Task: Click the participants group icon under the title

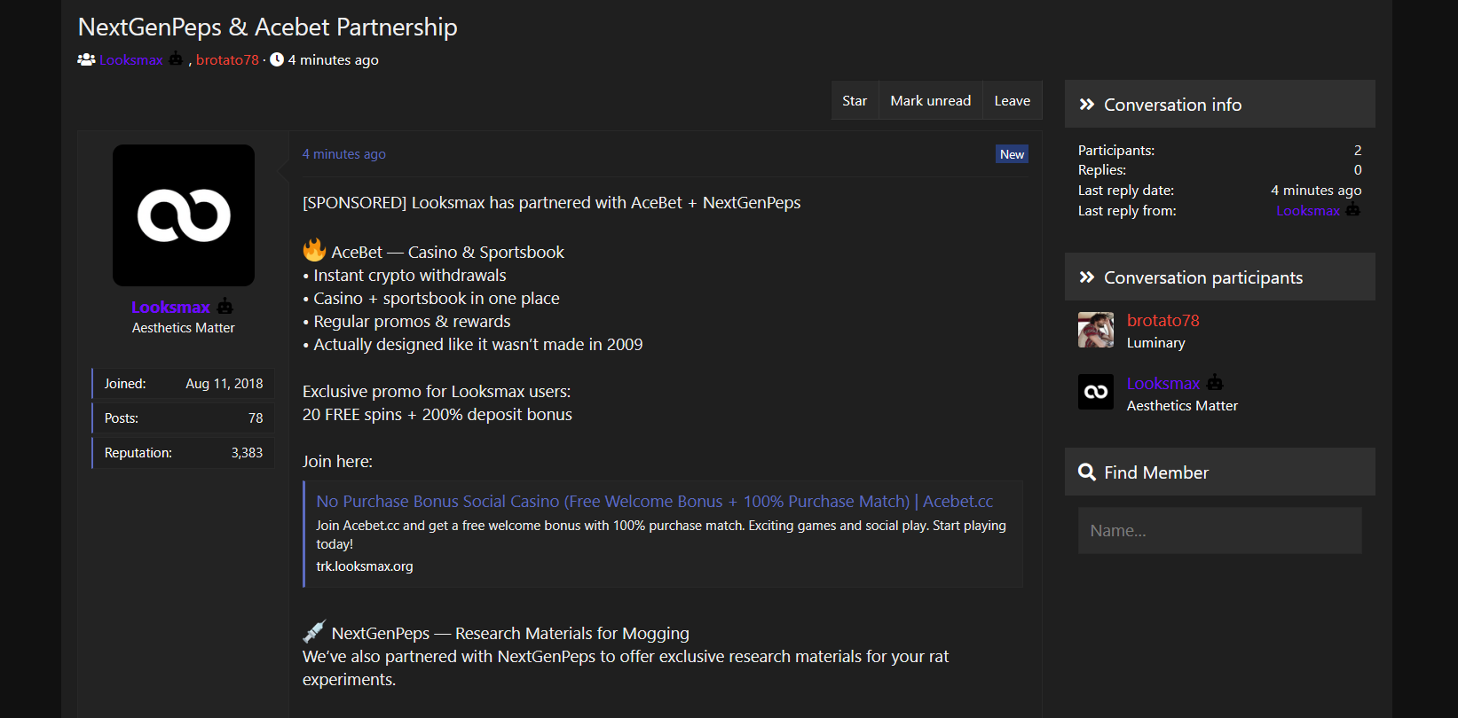Action: (x=86, y=59)
